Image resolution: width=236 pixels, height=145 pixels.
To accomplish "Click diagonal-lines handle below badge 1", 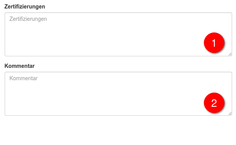I will point(230,54).
